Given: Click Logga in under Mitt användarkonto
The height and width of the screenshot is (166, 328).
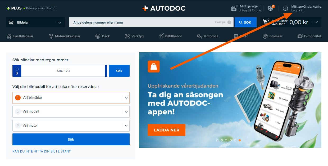Looking at the screenshot, I should [297, 11].
